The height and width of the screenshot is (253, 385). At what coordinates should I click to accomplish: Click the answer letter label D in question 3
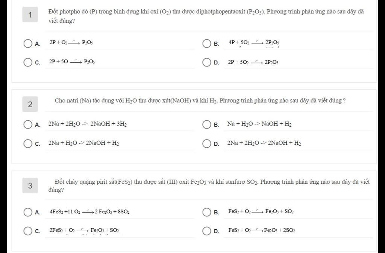(216, 231)
